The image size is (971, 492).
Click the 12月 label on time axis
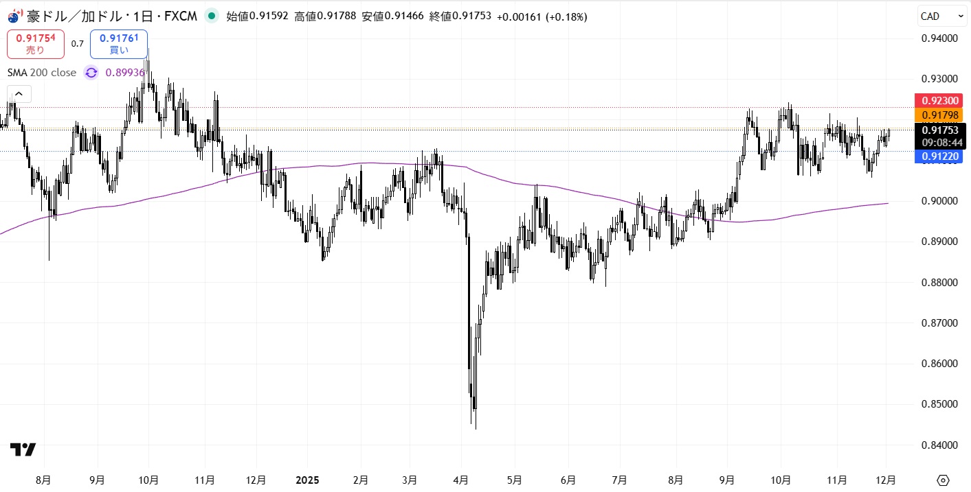click(885, 480)
